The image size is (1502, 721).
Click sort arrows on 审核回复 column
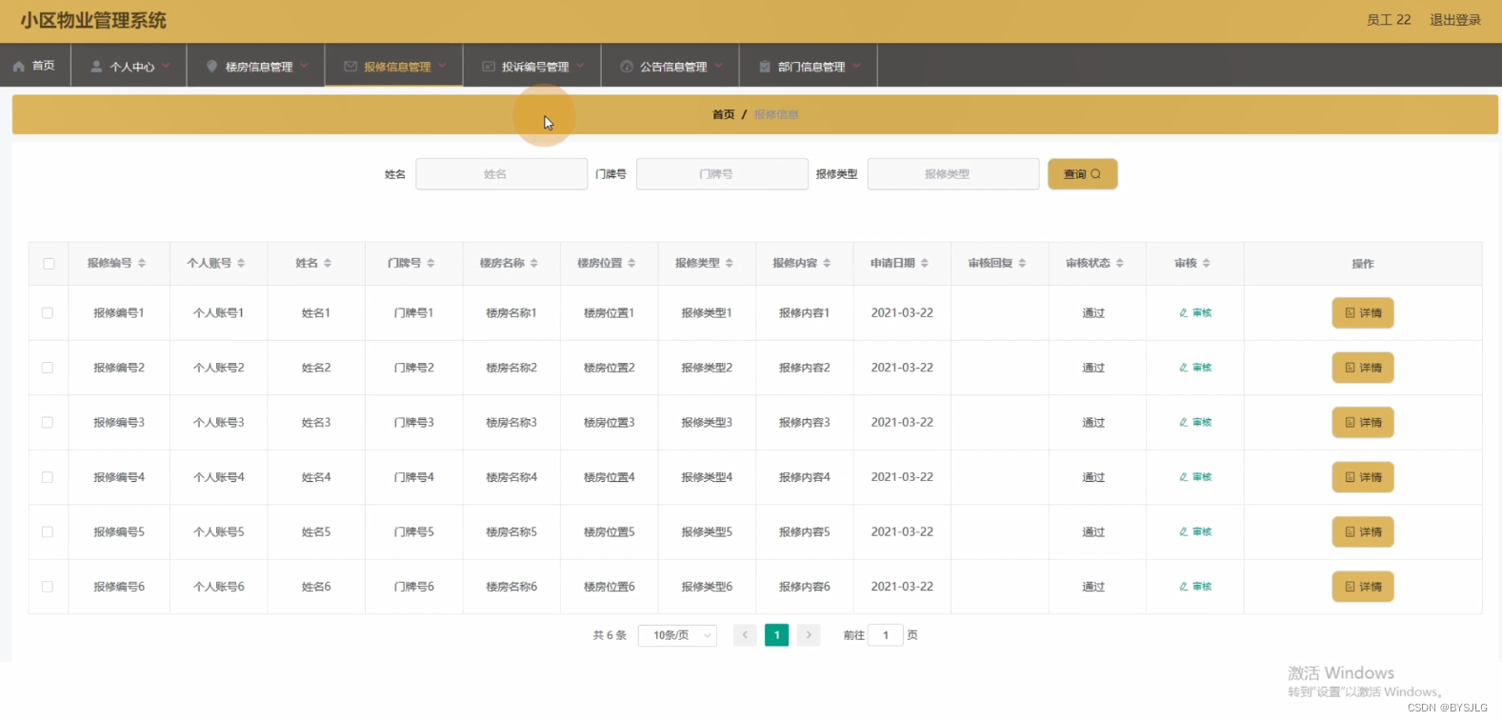pyautogui.click(x=1022, y=263)
